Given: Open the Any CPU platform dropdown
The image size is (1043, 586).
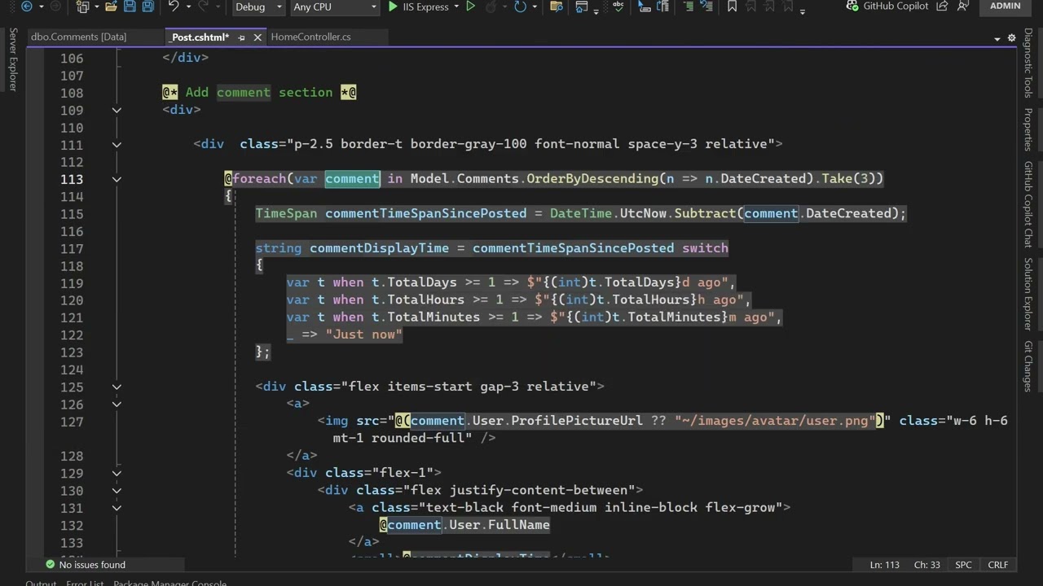Looking at the screenshot, I should click(x=335, y=7).
